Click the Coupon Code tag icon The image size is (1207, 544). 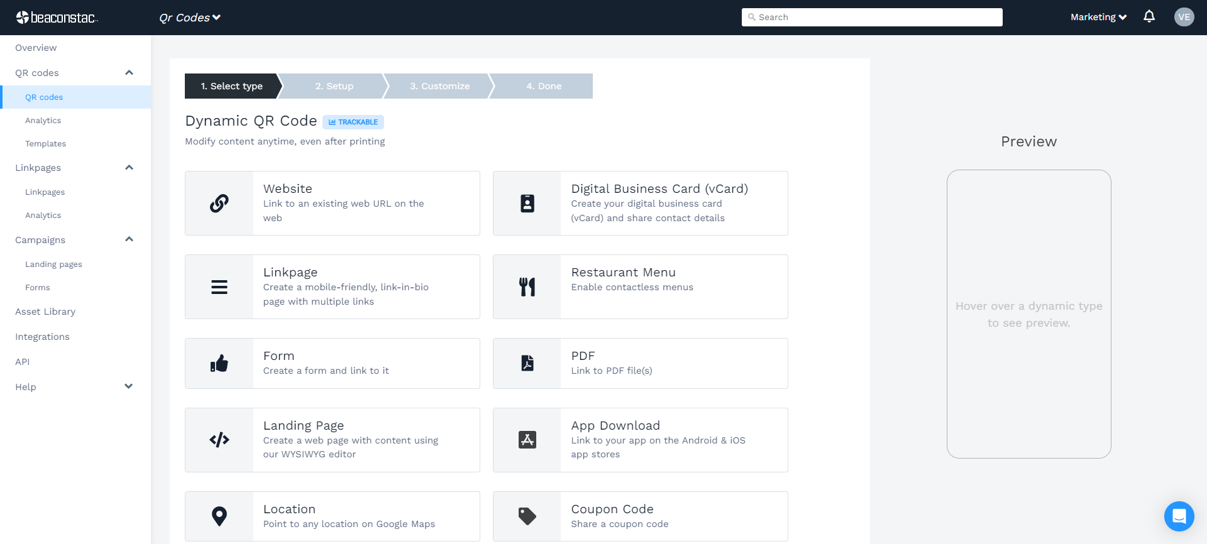pos(527,516)
